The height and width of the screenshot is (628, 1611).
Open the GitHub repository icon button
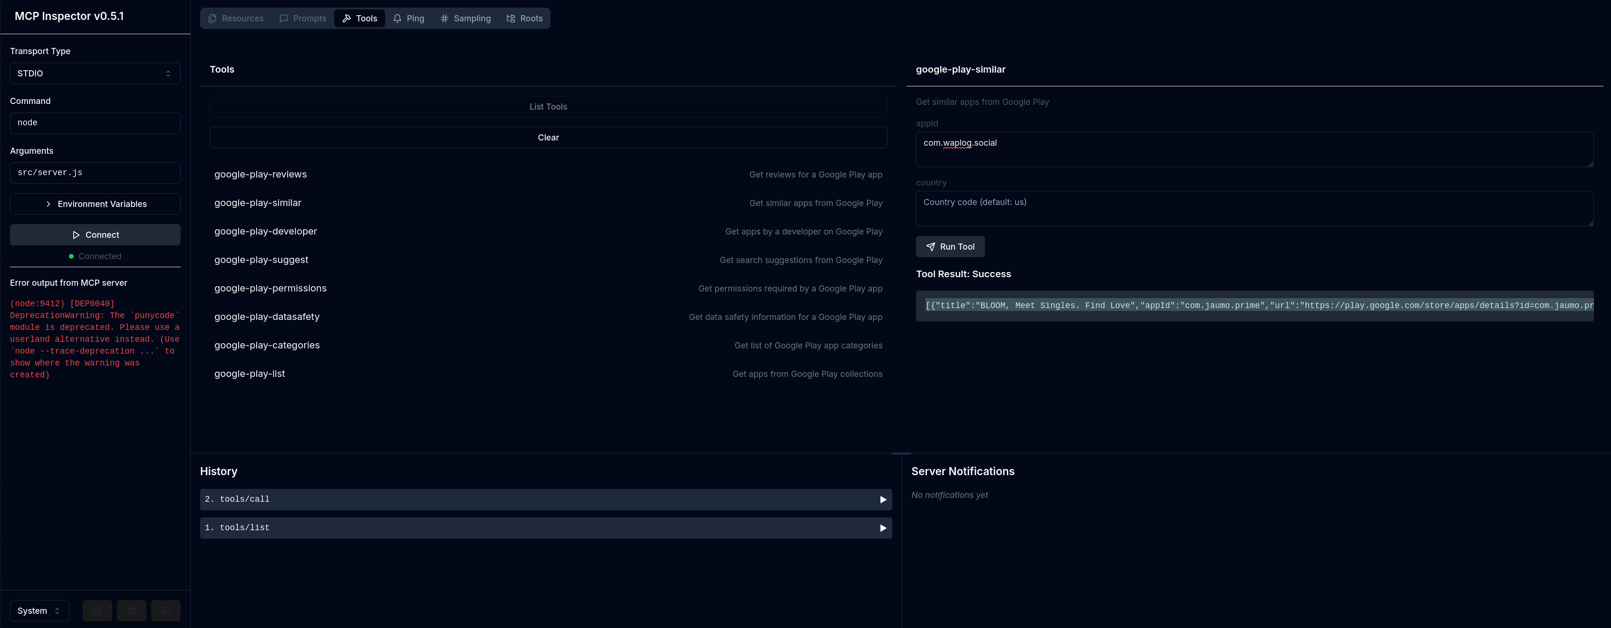tap(166, 610)
